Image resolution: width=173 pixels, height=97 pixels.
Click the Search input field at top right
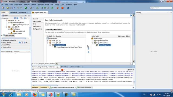point(163,8)
